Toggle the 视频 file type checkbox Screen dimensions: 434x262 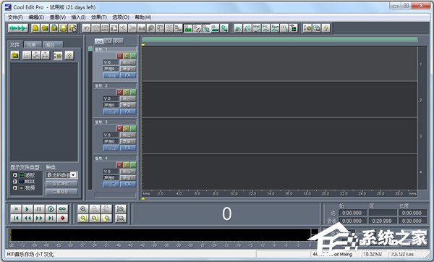[x=15, y=188]
